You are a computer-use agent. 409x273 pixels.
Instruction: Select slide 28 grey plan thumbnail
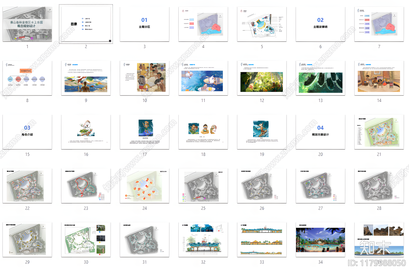[379, 186]
